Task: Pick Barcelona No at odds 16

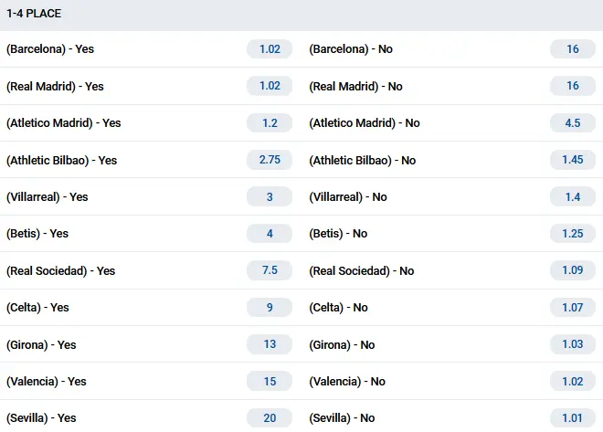Action: click(x=573, y=49)
